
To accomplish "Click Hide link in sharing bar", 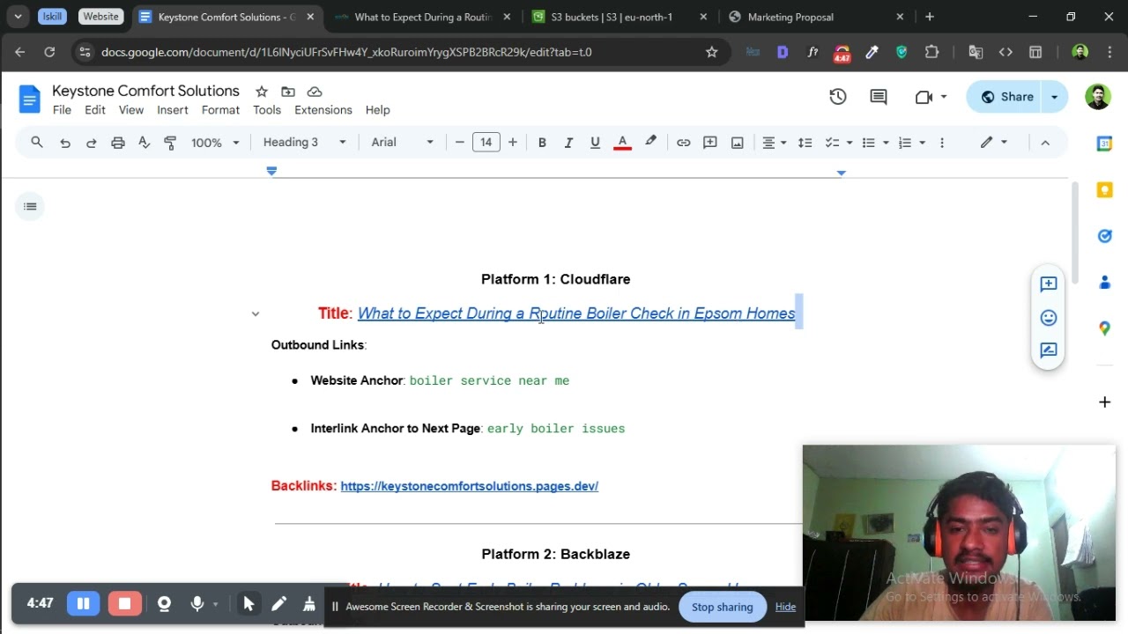I will click(785, 607).
